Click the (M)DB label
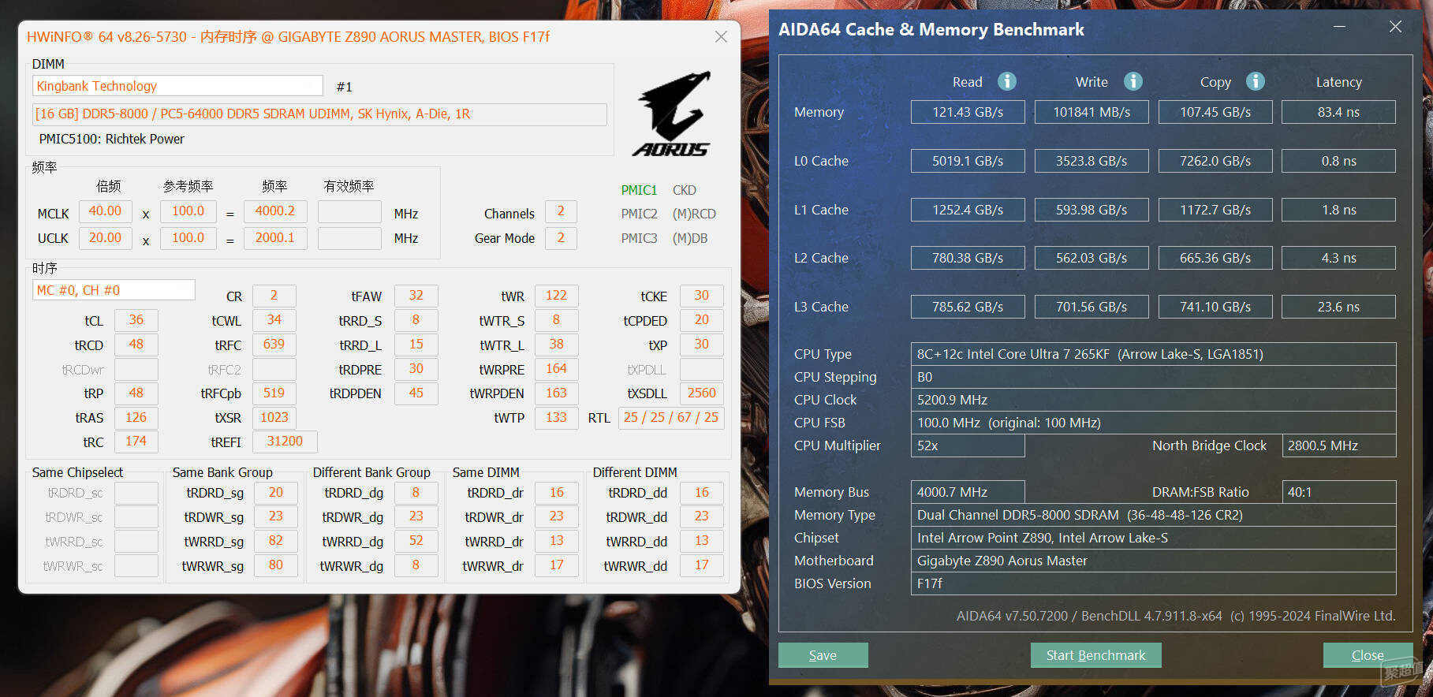The height and width of the screenshot is (697, 1433). [690, 238]
